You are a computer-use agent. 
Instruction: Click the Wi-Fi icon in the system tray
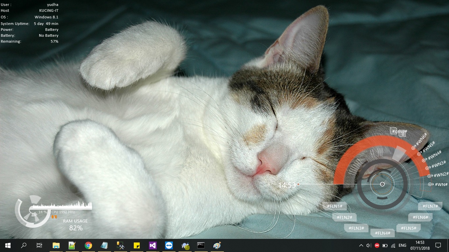pyautogui.click(x=393, y=245)
